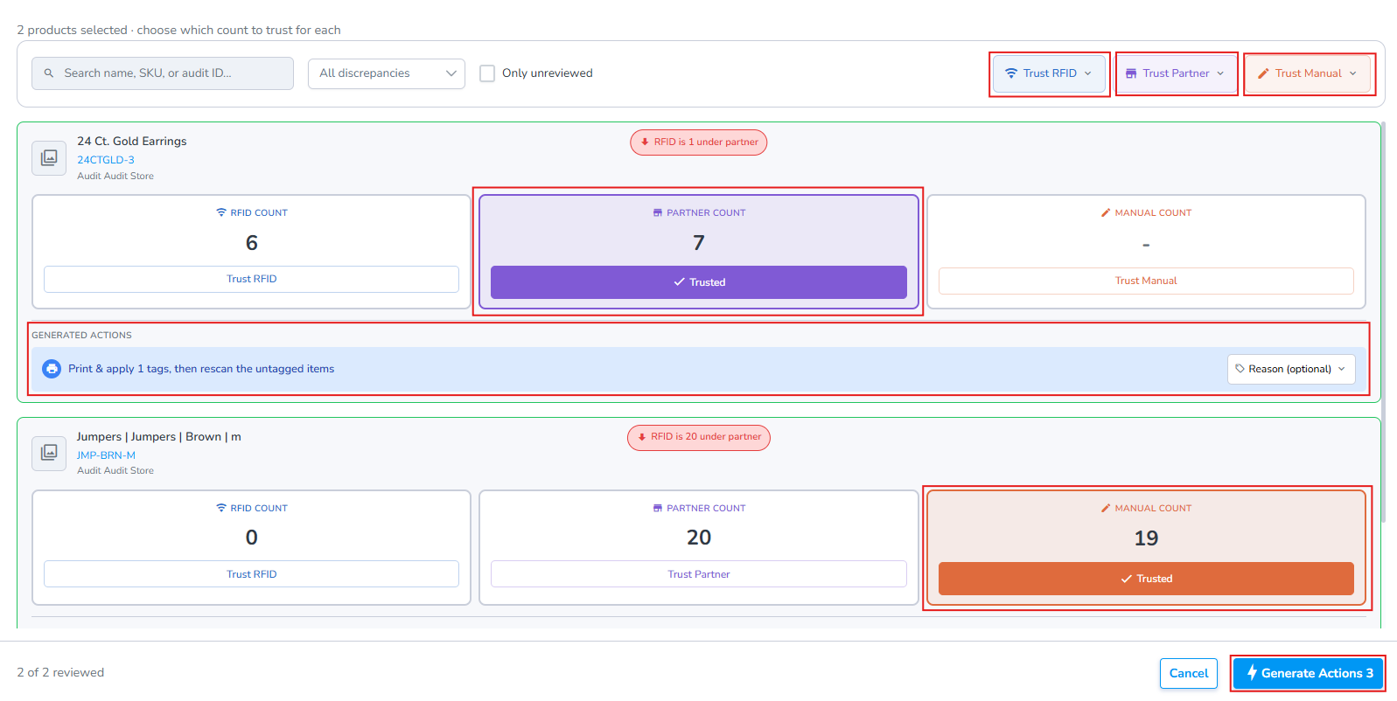Screen dimensions: 1397x701
Task: Click the '2 of 2 reviewed' status text
Action: (x=60, y=672)
